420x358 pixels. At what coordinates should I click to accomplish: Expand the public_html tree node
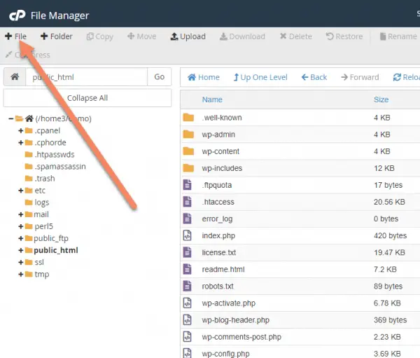20,250
